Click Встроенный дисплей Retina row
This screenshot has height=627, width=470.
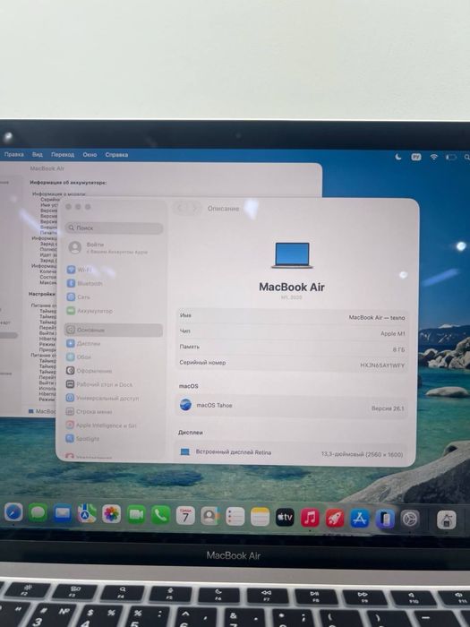[291, 453]
